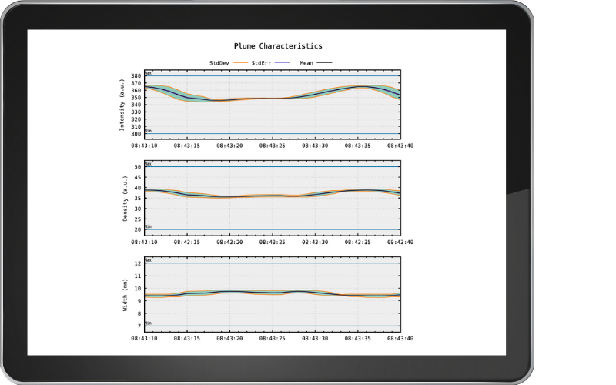Click the 08:43:10 tick under the Width plot
The width and height of the screenshot is (616, 385).
(x=145, y=337)
